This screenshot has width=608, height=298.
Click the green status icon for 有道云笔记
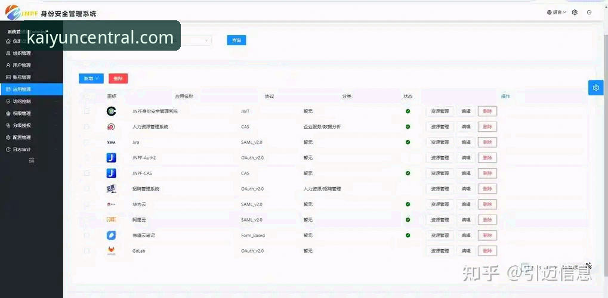pos(408,235)
